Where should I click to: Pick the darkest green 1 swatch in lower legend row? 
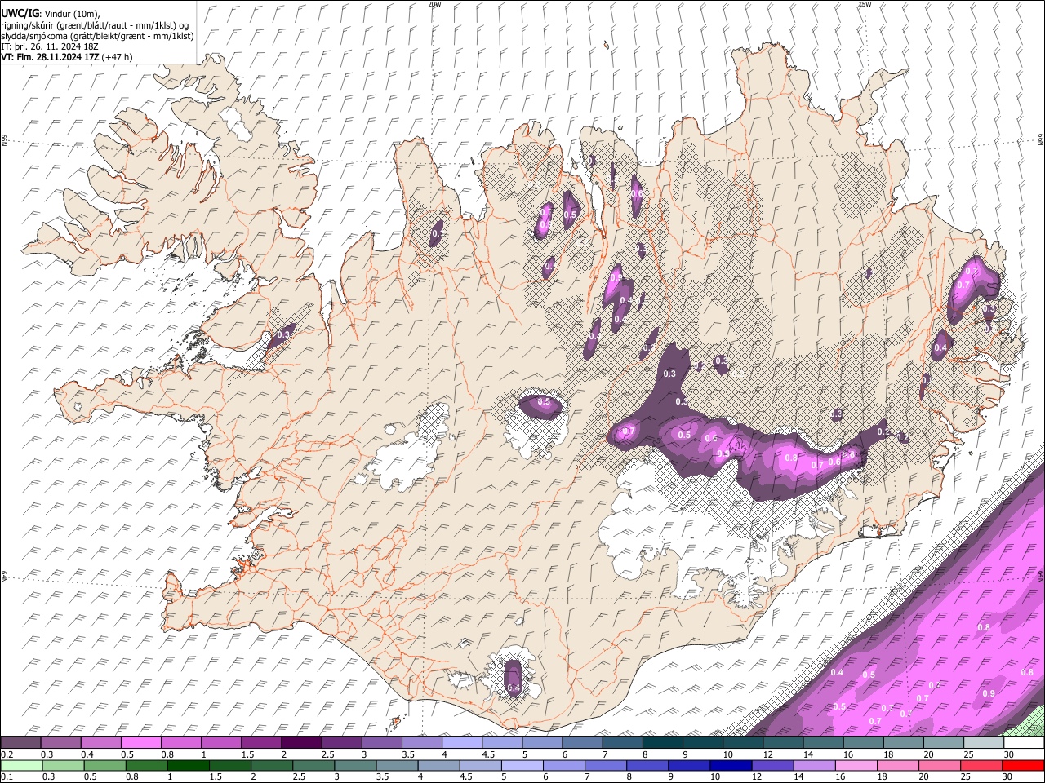pos(188,765)
